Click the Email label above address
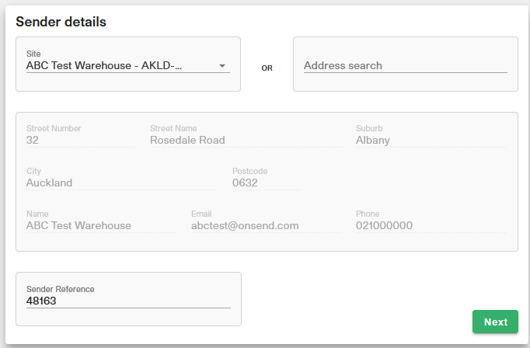 pos(201,214)
